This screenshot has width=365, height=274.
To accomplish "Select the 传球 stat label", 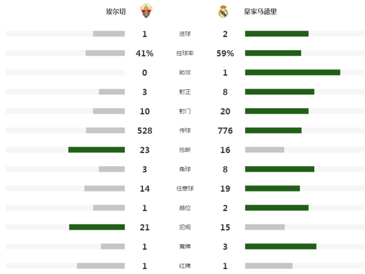I will tap(185, 131).
